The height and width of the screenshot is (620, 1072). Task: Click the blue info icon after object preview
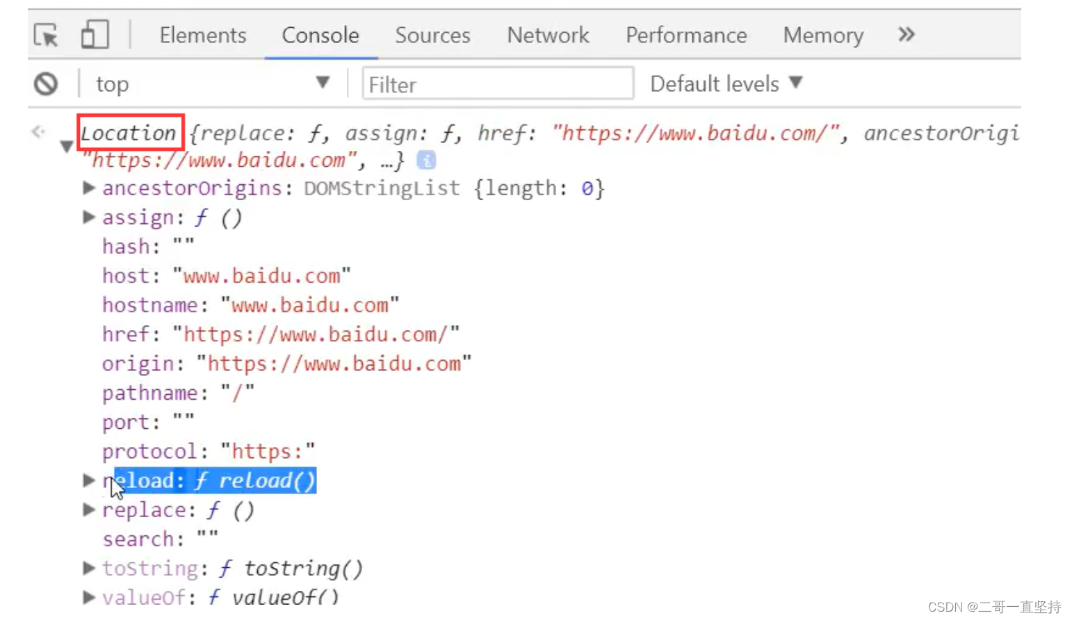coord(426,161)
